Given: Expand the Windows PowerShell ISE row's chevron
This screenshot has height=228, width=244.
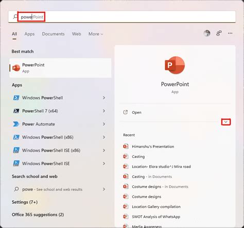Looking at the screenshot, I should click(104, 164).
